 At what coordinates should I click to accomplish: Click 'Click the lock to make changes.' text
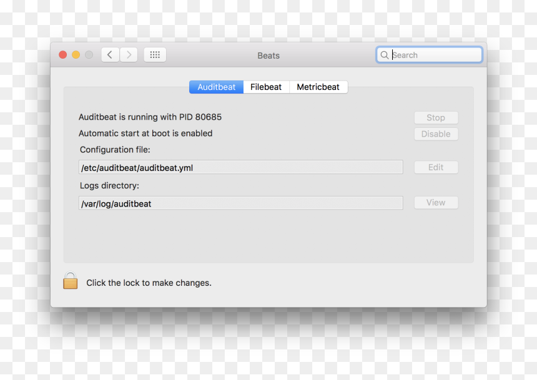[149, 283]
